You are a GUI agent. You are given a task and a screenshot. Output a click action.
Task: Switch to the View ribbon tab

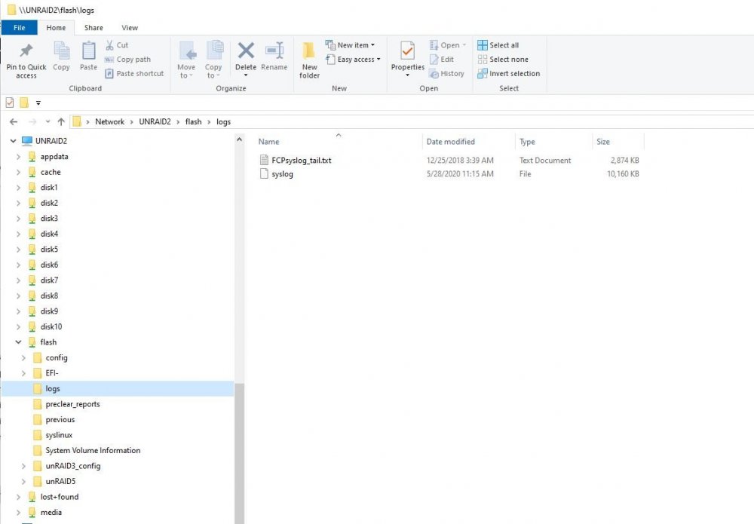point(130,27)
